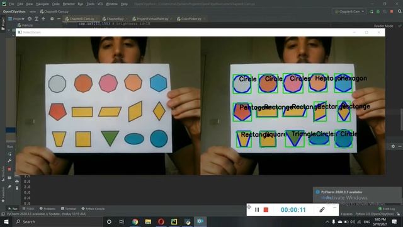Open Search Everywhere magnifier icon
Viewport: 403px width, 227px height.
click(x=400, y=11)
